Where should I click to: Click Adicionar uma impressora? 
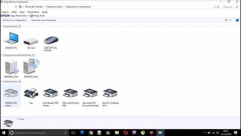tap(44, 20)
